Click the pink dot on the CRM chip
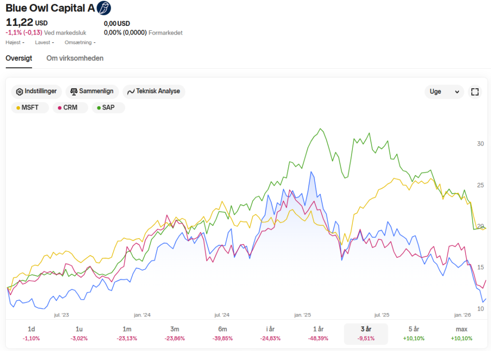Viewport: 491px width, 351px height. [59, 108]
